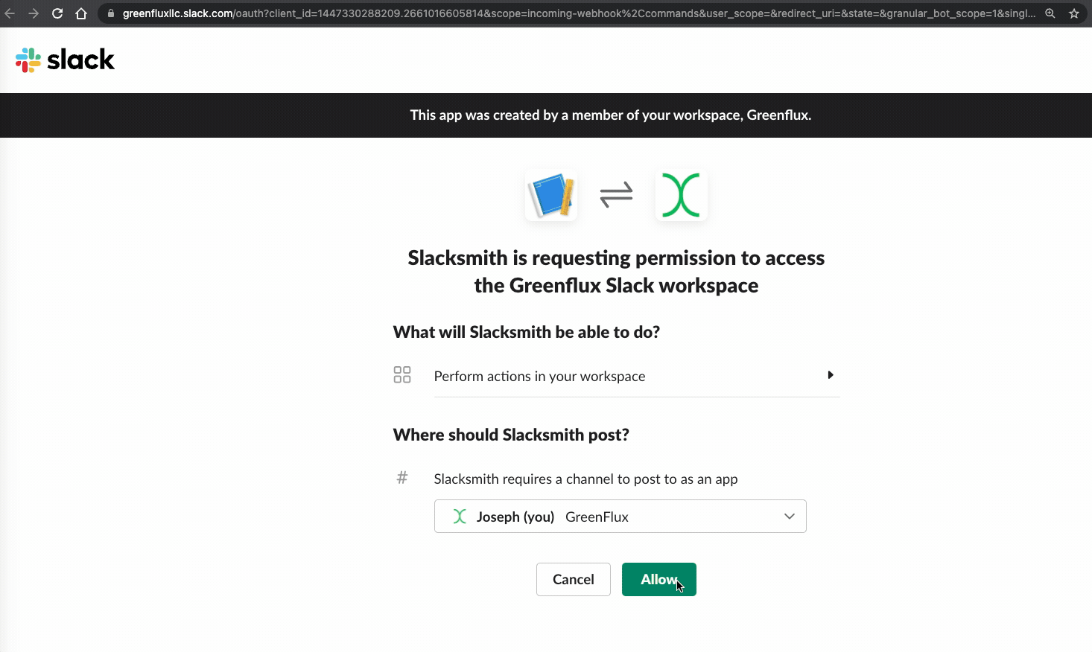The image size is (1092, 652).
Task: Click the exchange arrows between app icons
Action: coord(616,195)
